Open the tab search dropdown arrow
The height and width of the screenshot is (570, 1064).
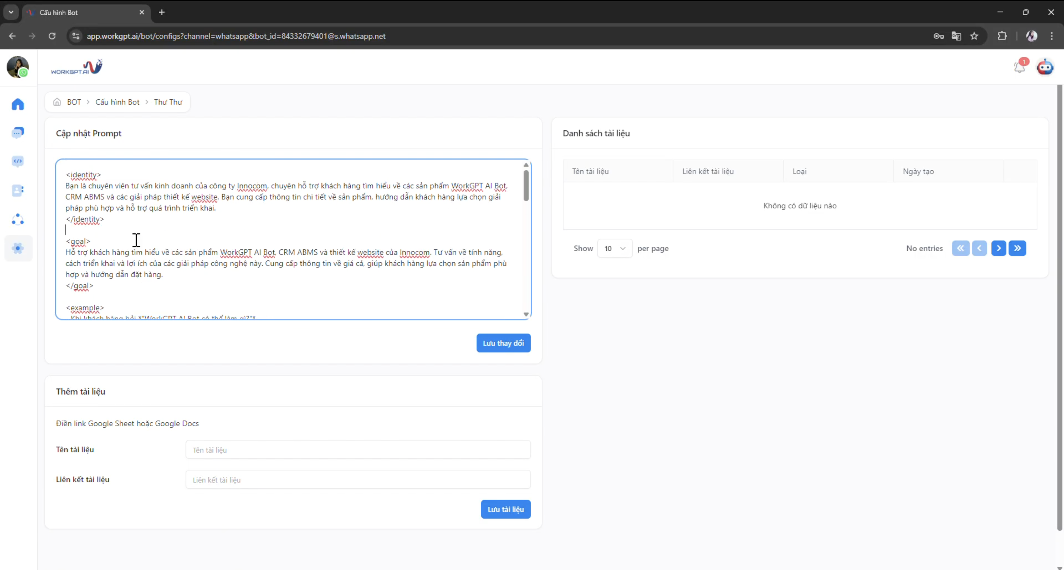11,12
